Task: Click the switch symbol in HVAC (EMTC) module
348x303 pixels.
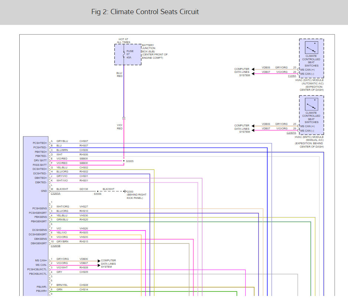Action: [x=311, y=104]
